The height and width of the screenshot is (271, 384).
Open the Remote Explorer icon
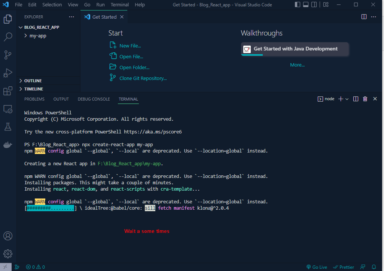point(8,109)
